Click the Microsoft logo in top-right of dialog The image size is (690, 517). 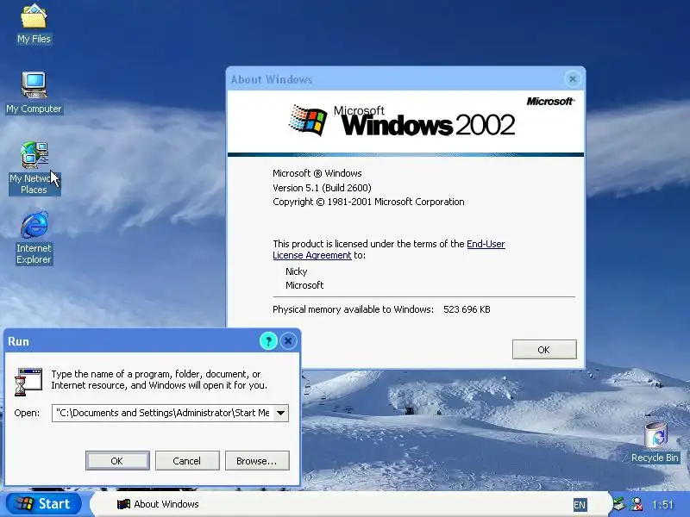(550, 101)
